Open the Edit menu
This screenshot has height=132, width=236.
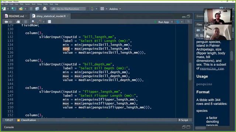click(6, 4)
